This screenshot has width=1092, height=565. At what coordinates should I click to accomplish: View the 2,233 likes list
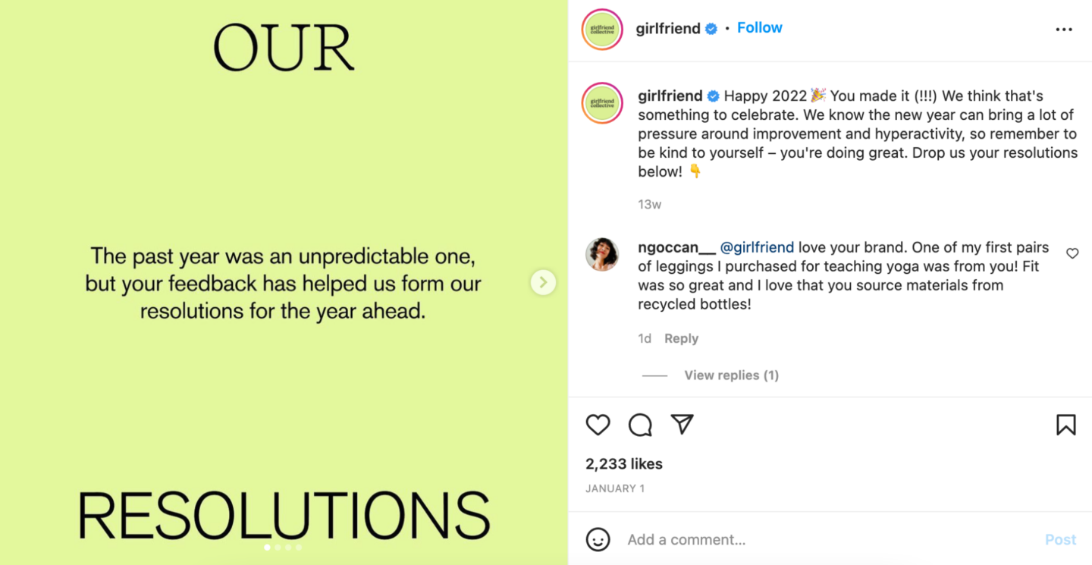tap(623, 463)
